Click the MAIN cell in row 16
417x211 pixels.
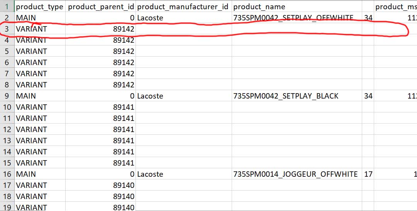click(40, 174)
